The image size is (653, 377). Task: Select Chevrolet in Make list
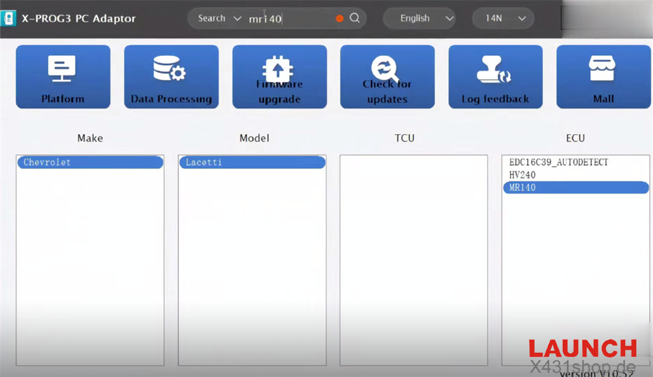(90, 163)
